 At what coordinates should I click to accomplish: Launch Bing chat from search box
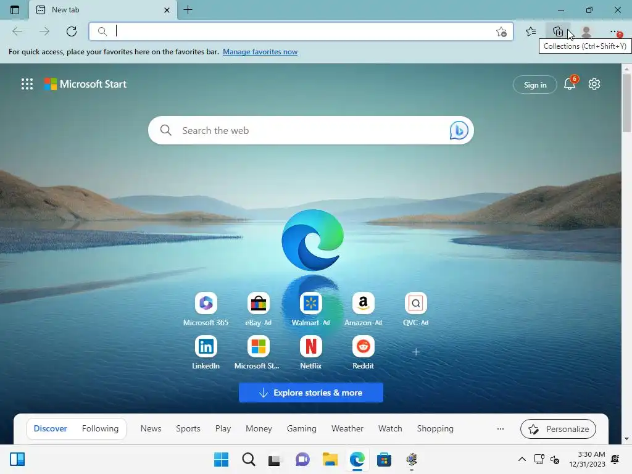tap(459, 130)
